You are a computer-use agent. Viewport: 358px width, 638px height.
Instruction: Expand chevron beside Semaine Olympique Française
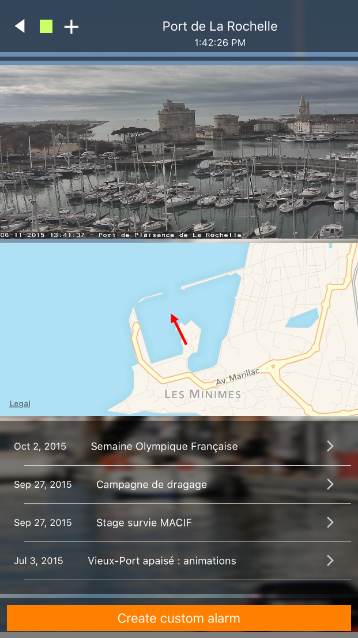pos(330,446)
